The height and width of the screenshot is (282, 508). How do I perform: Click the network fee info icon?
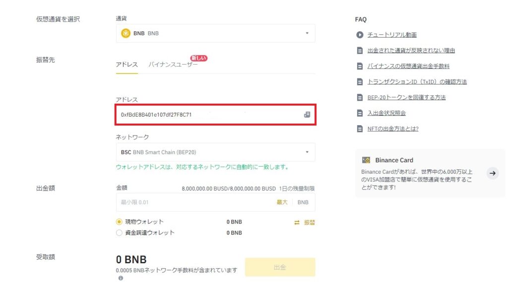(x=121, y=278)
